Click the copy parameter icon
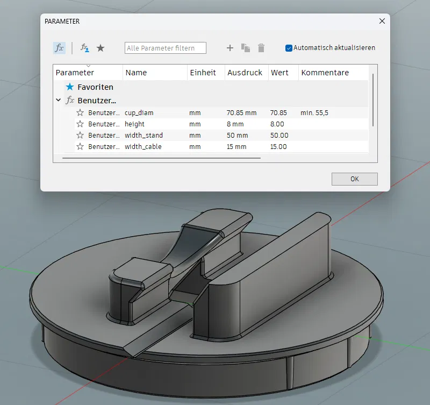 pyautogui.click(x=246, y=48)
